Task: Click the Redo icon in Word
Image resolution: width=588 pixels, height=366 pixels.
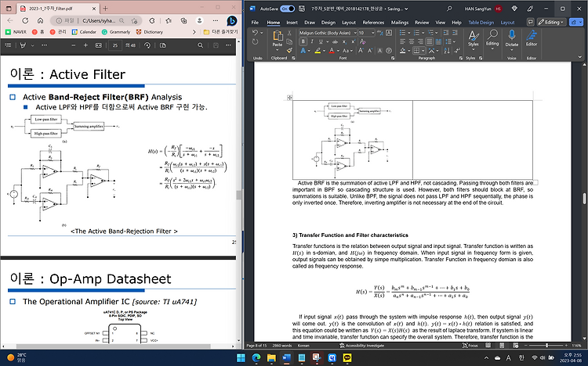Action: click(256, 41)
